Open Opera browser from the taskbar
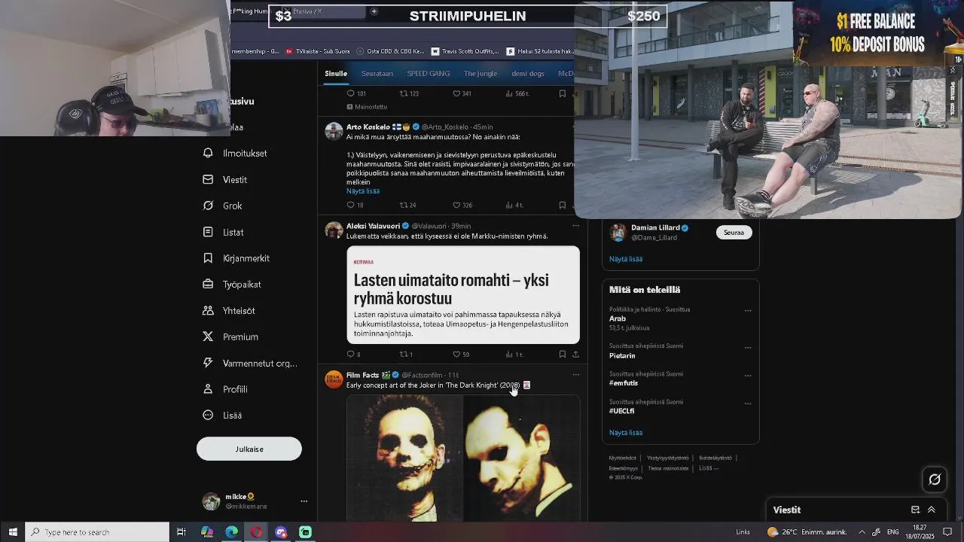 point(257,532)
